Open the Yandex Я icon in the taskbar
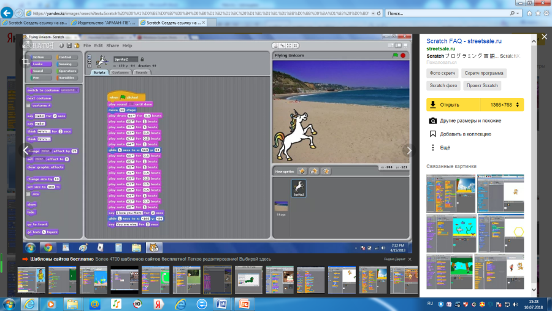552x311 pixels. tap(158, 304)
